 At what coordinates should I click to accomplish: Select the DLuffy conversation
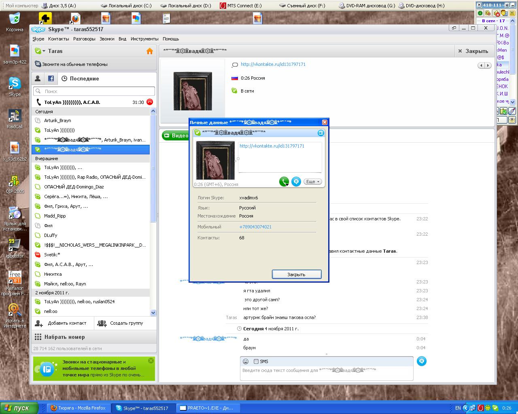pos(91,235)
